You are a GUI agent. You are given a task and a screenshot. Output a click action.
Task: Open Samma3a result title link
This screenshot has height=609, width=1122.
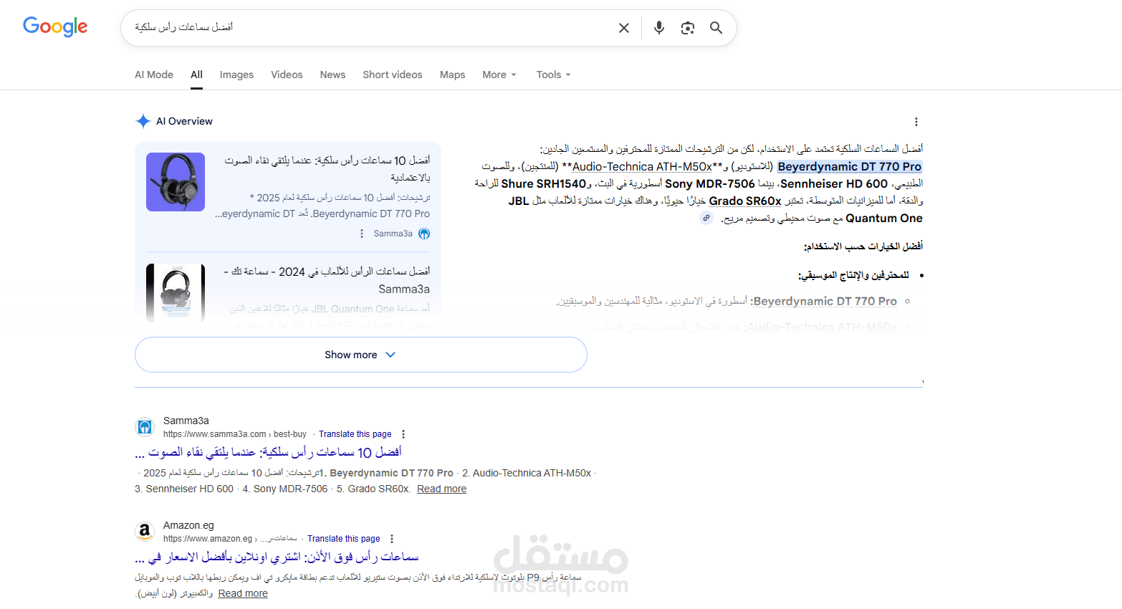pyautogui.click(x=268, y=452)
